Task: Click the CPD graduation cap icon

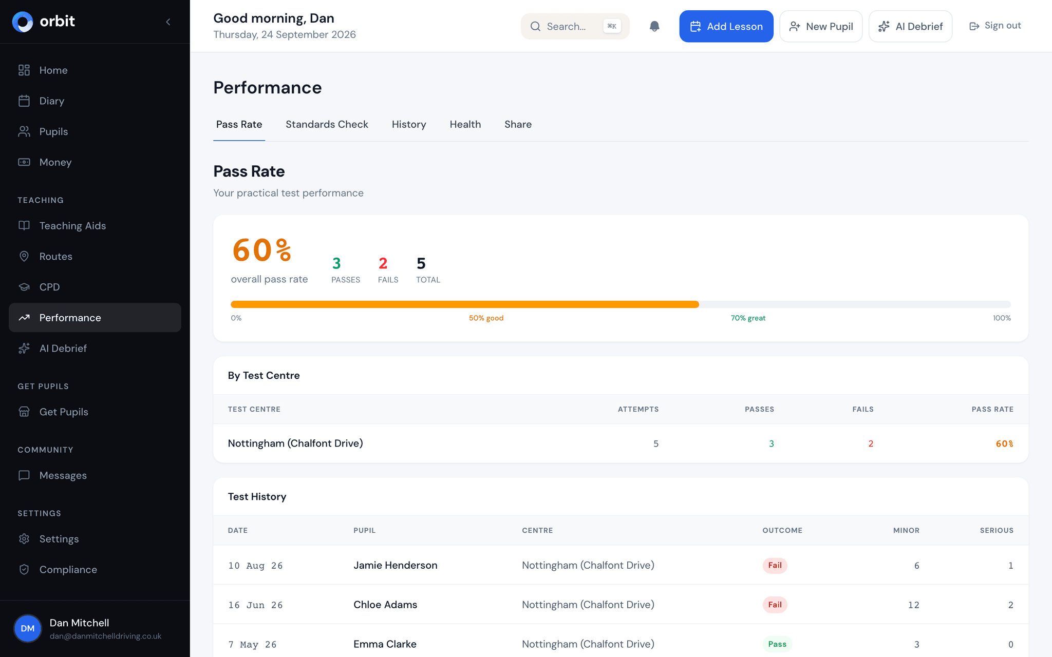Action: [24, 287]
